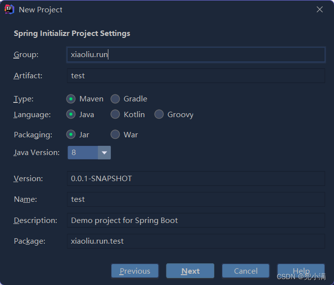Go back with the Previous button
This screenshot has width=334, height=285.
(x=135, y=271)
